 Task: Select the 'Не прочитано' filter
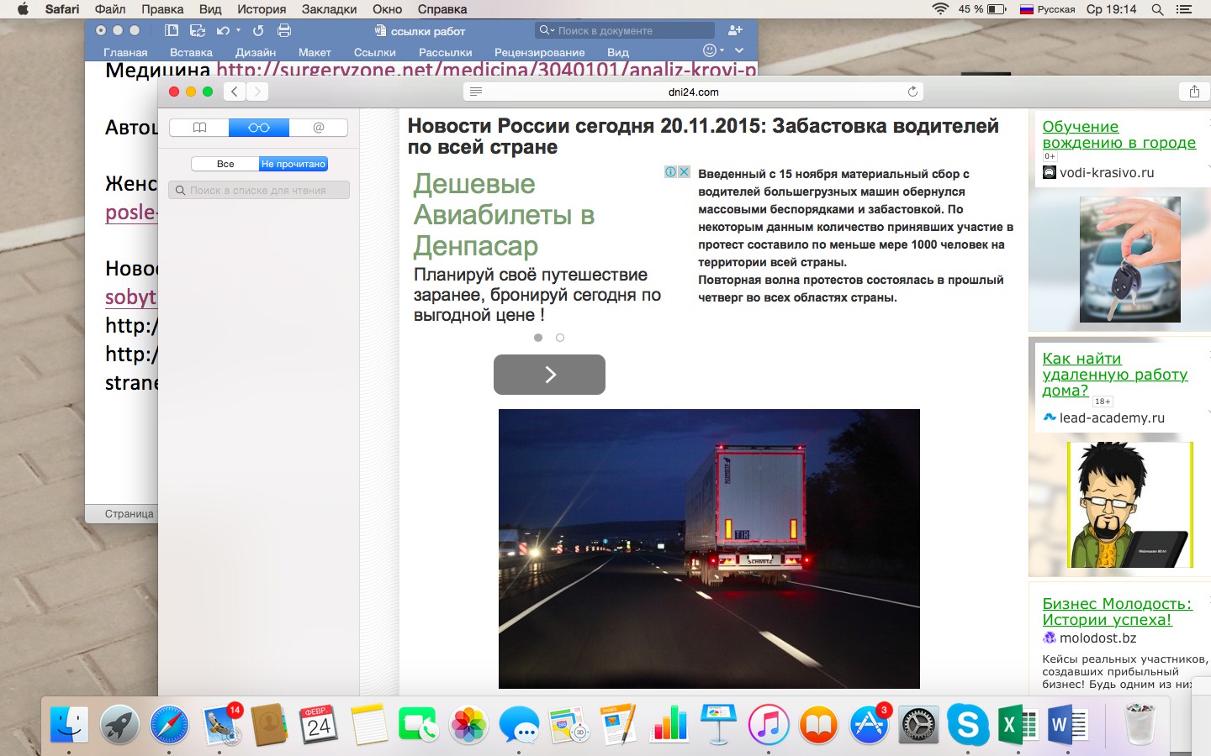point(293,164)
